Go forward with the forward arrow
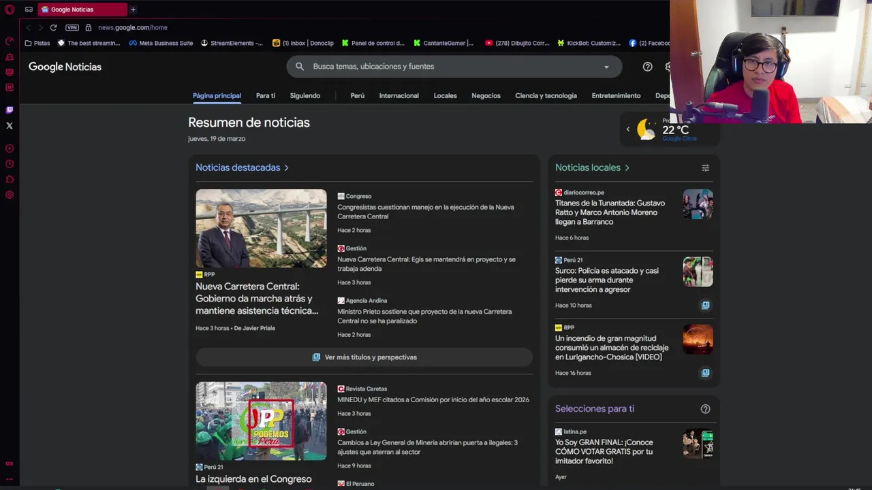The height and width of the screenshot is (490, 872). click(x=40, y=27)
